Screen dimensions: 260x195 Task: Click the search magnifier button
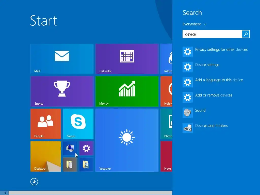[246, 34]
